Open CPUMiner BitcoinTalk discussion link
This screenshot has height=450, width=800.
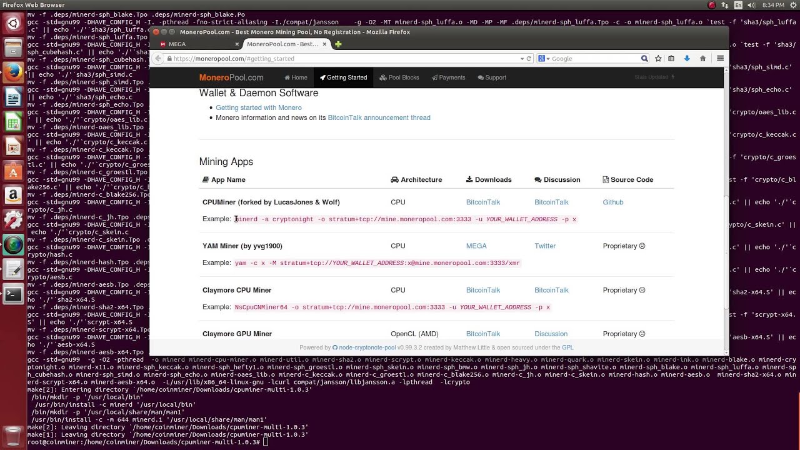(x=551, y=202)
